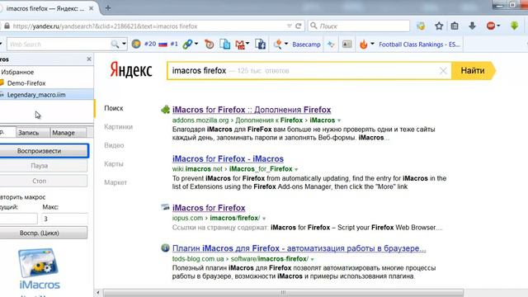Expand the fire icon dropdown arrow
Screen dimensions: 528x297
tap(372, 44)
